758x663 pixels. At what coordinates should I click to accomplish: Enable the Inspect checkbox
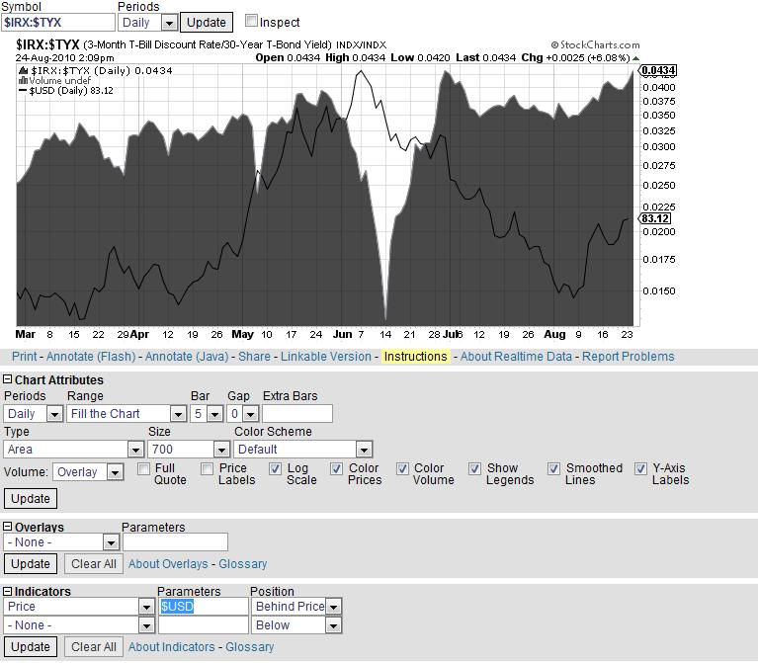[251, 21]
